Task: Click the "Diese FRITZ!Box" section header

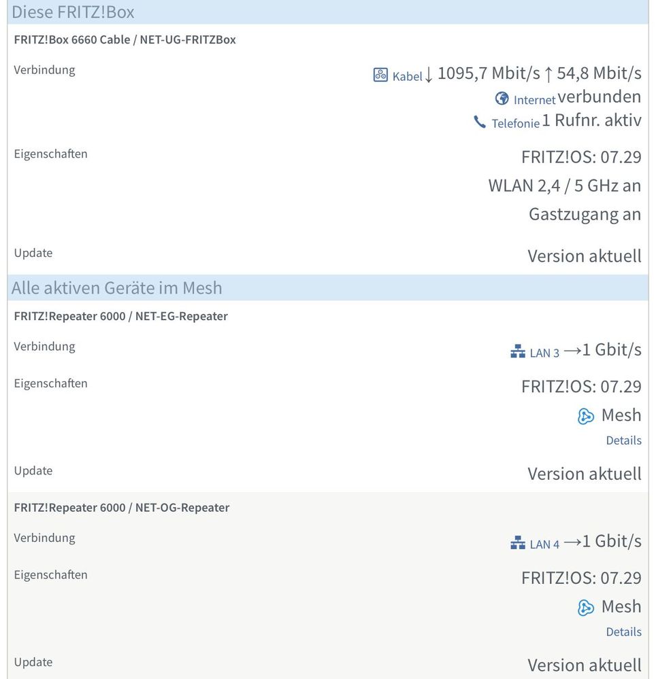Action: [x=73, y=12]
